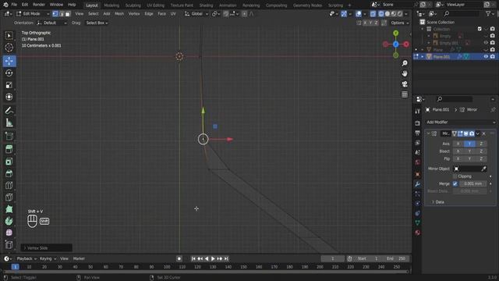Toggle mirror Axis Z button
The width and height of the screenshot is (499, 281).
click(x=481, y=144)
